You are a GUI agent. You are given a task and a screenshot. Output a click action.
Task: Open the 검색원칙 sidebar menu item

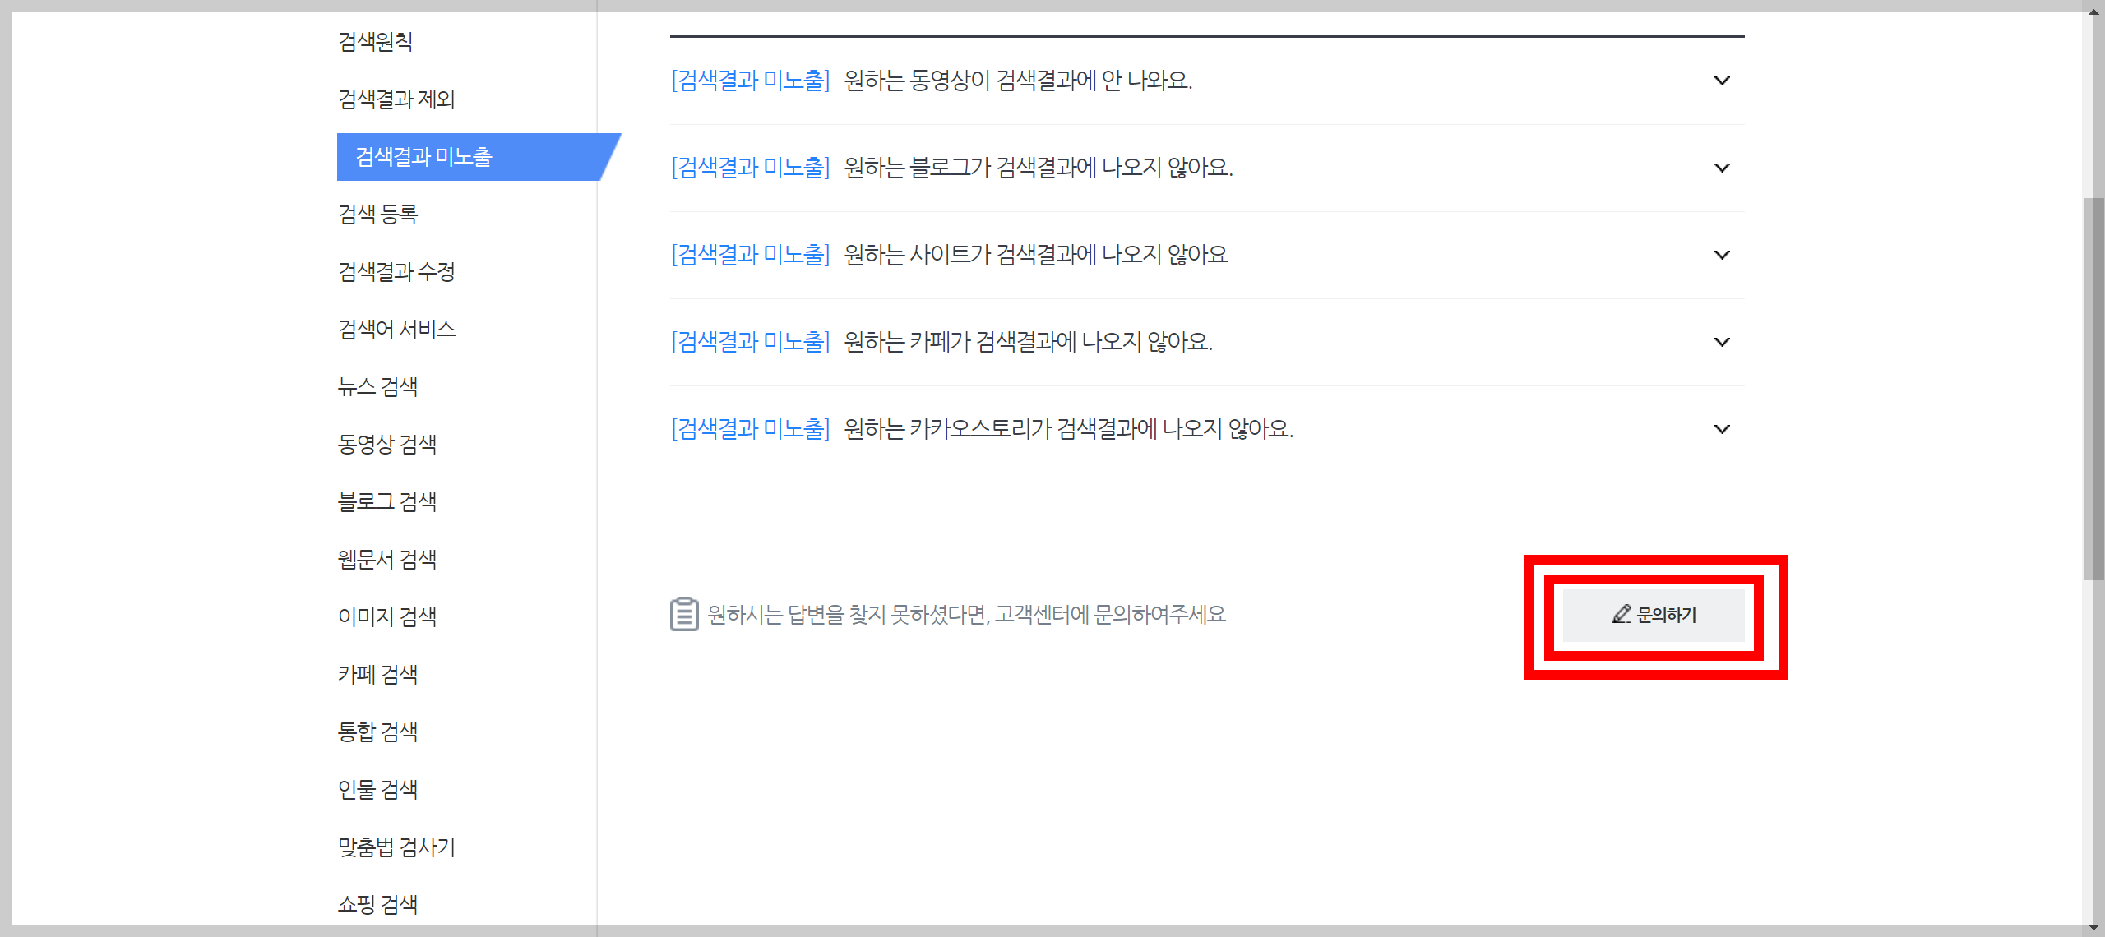376,41
